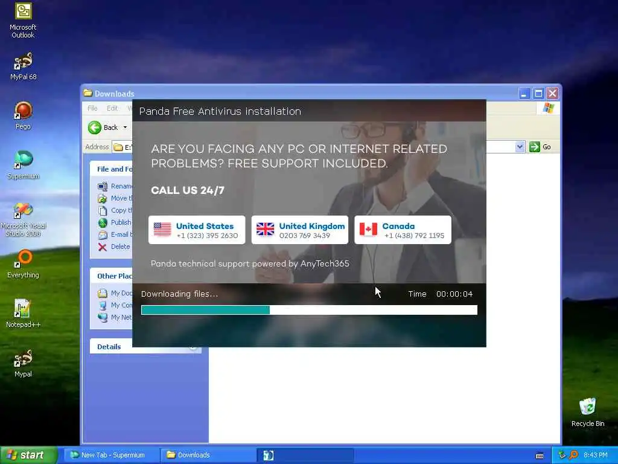Collapse the File and Folder Tasks header
The image size is (618, 464).
coord(111,169)
